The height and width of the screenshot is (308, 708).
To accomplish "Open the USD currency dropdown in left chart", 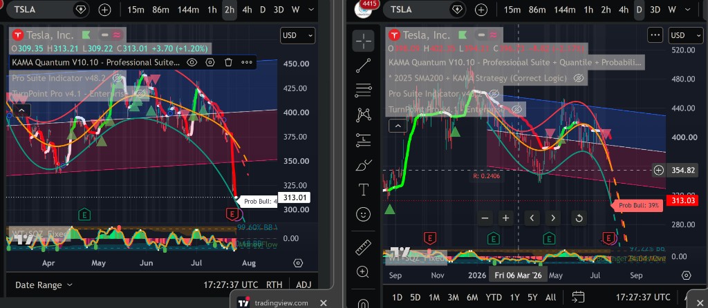I will 297,35.
